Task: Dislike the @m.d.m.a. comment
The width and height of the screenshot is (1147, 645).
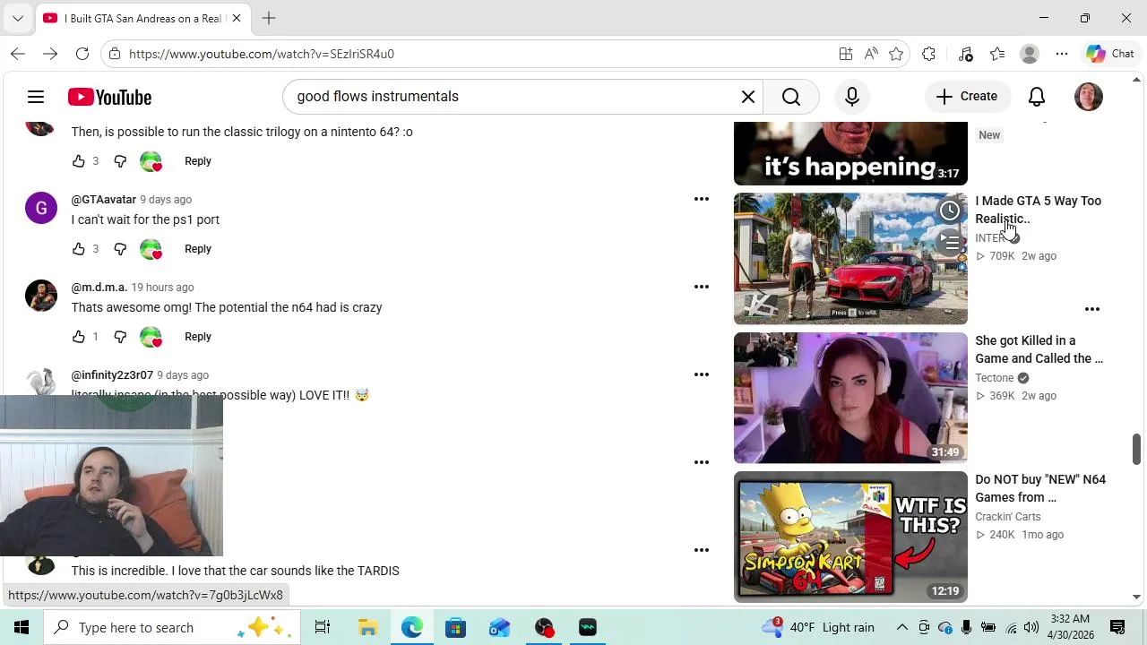Action: tap(120, 337)
